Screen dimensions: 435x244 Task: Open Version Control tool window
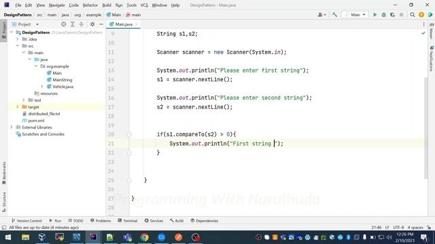click(27, 221)
